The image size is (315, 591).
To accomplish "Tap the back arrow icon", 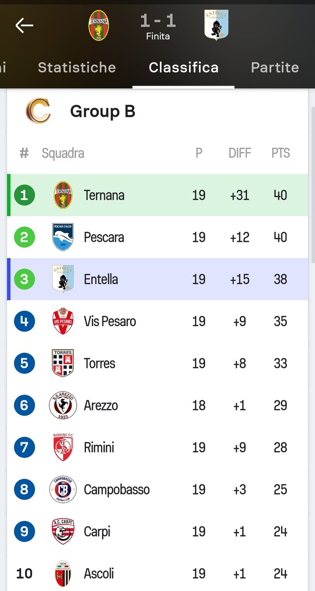I will point(24,26).
